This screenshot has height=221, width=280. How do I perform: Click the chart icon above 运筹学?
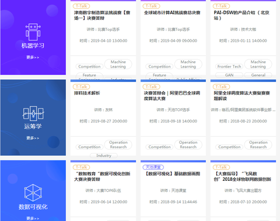pyautogui.click(x=33, y=113)
